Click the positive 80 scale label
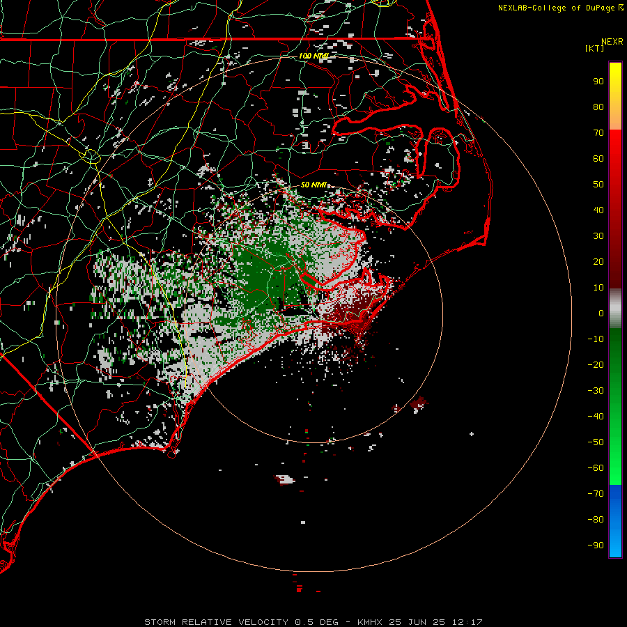Image resolution: width=627 pixels, height=627 pixels. click(598, 107)
